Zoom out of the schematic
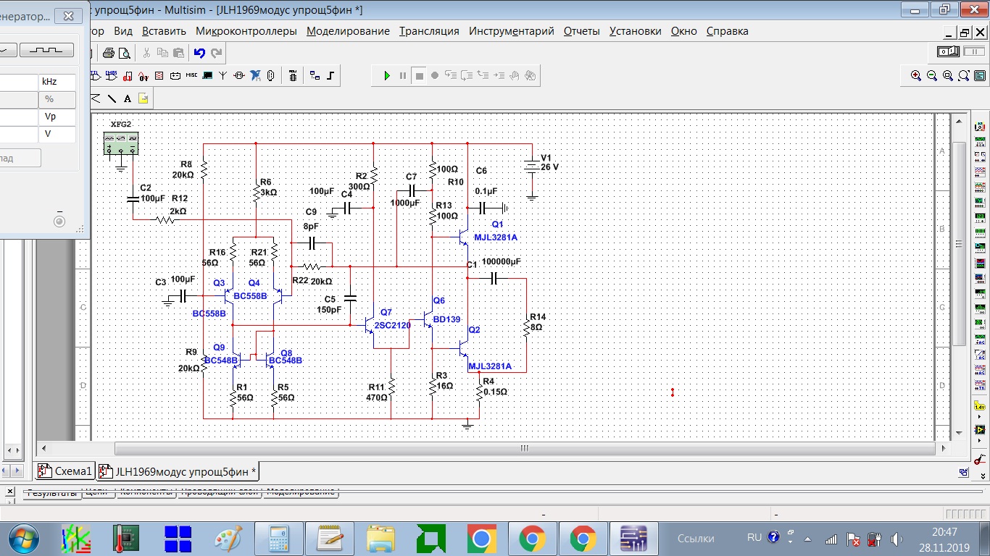This screenshot has height=556, width=990. [x=932, y=75]
